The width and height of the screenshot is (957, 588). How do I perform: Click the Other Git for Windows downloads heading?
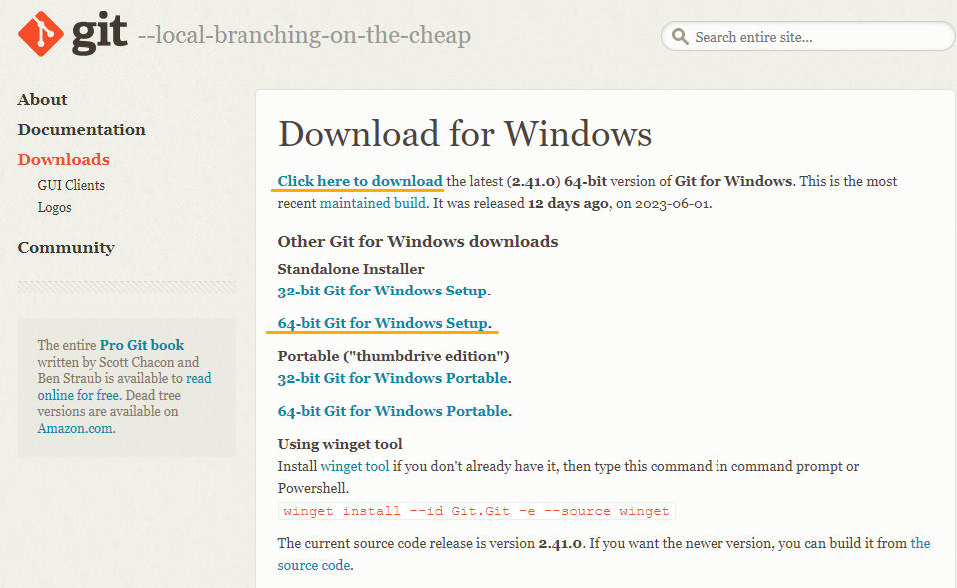coord(418,242)
